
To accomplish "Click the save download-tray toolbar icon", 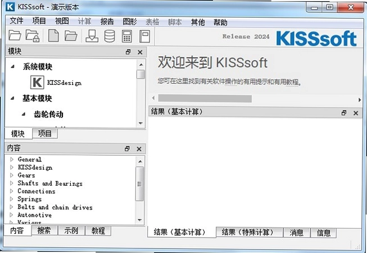I will tap(92, 36).
